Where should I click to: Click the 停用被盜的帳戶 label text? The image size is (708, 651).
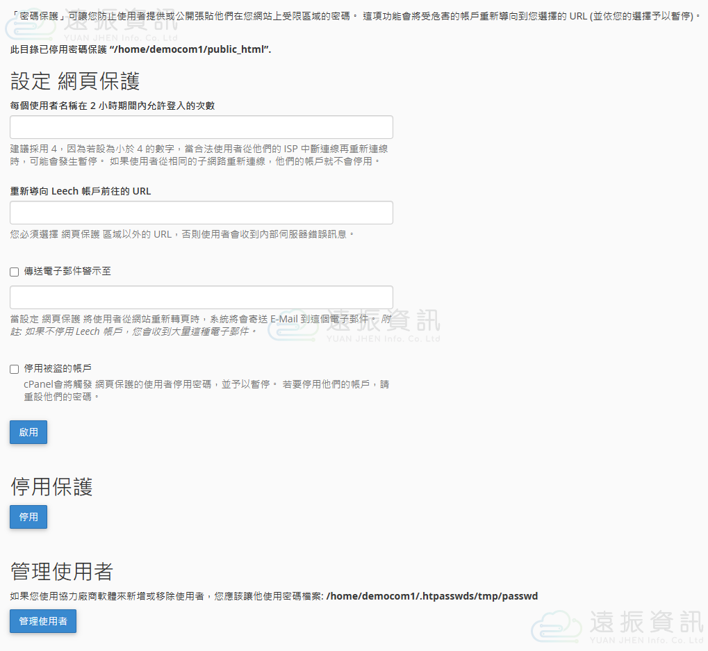tap(58, 368)
